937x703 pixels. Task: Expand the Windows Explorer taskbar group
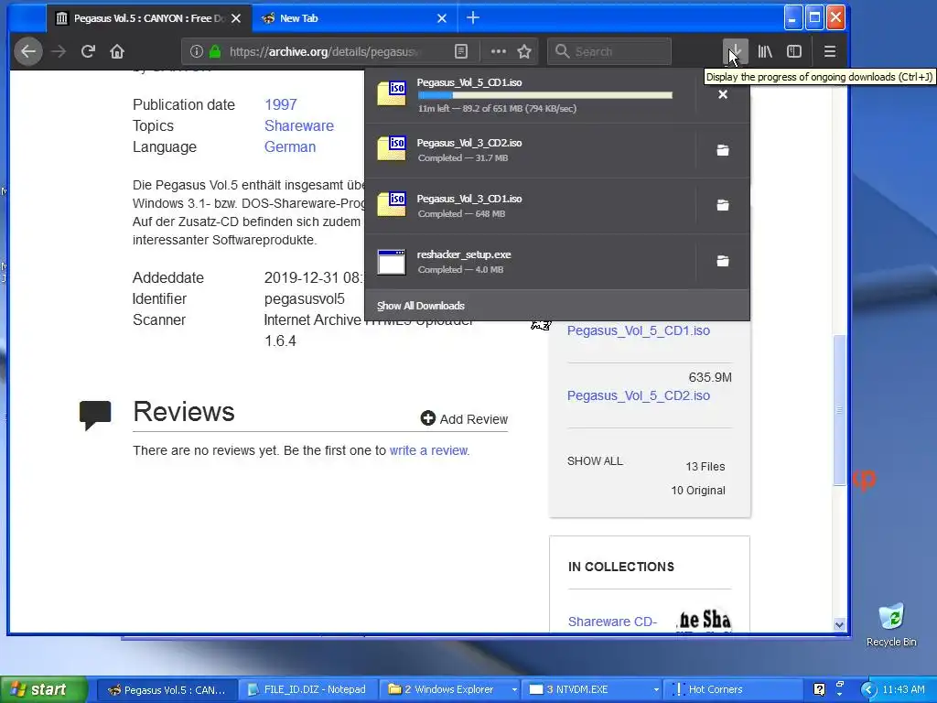pos(514,690)
